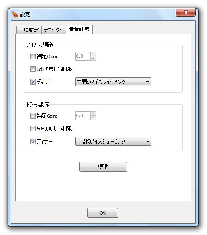Confirm settings with OK button
The image size is (207, 235).
click(x=103, y=212)
